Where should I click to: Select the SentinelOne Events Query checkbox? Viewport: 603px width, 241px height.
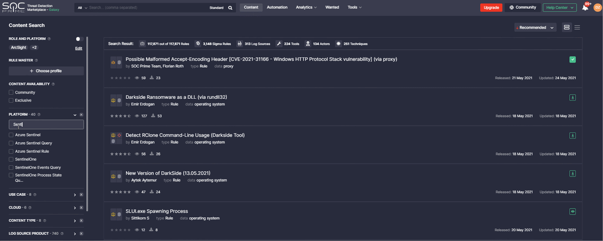click(11, 167)
